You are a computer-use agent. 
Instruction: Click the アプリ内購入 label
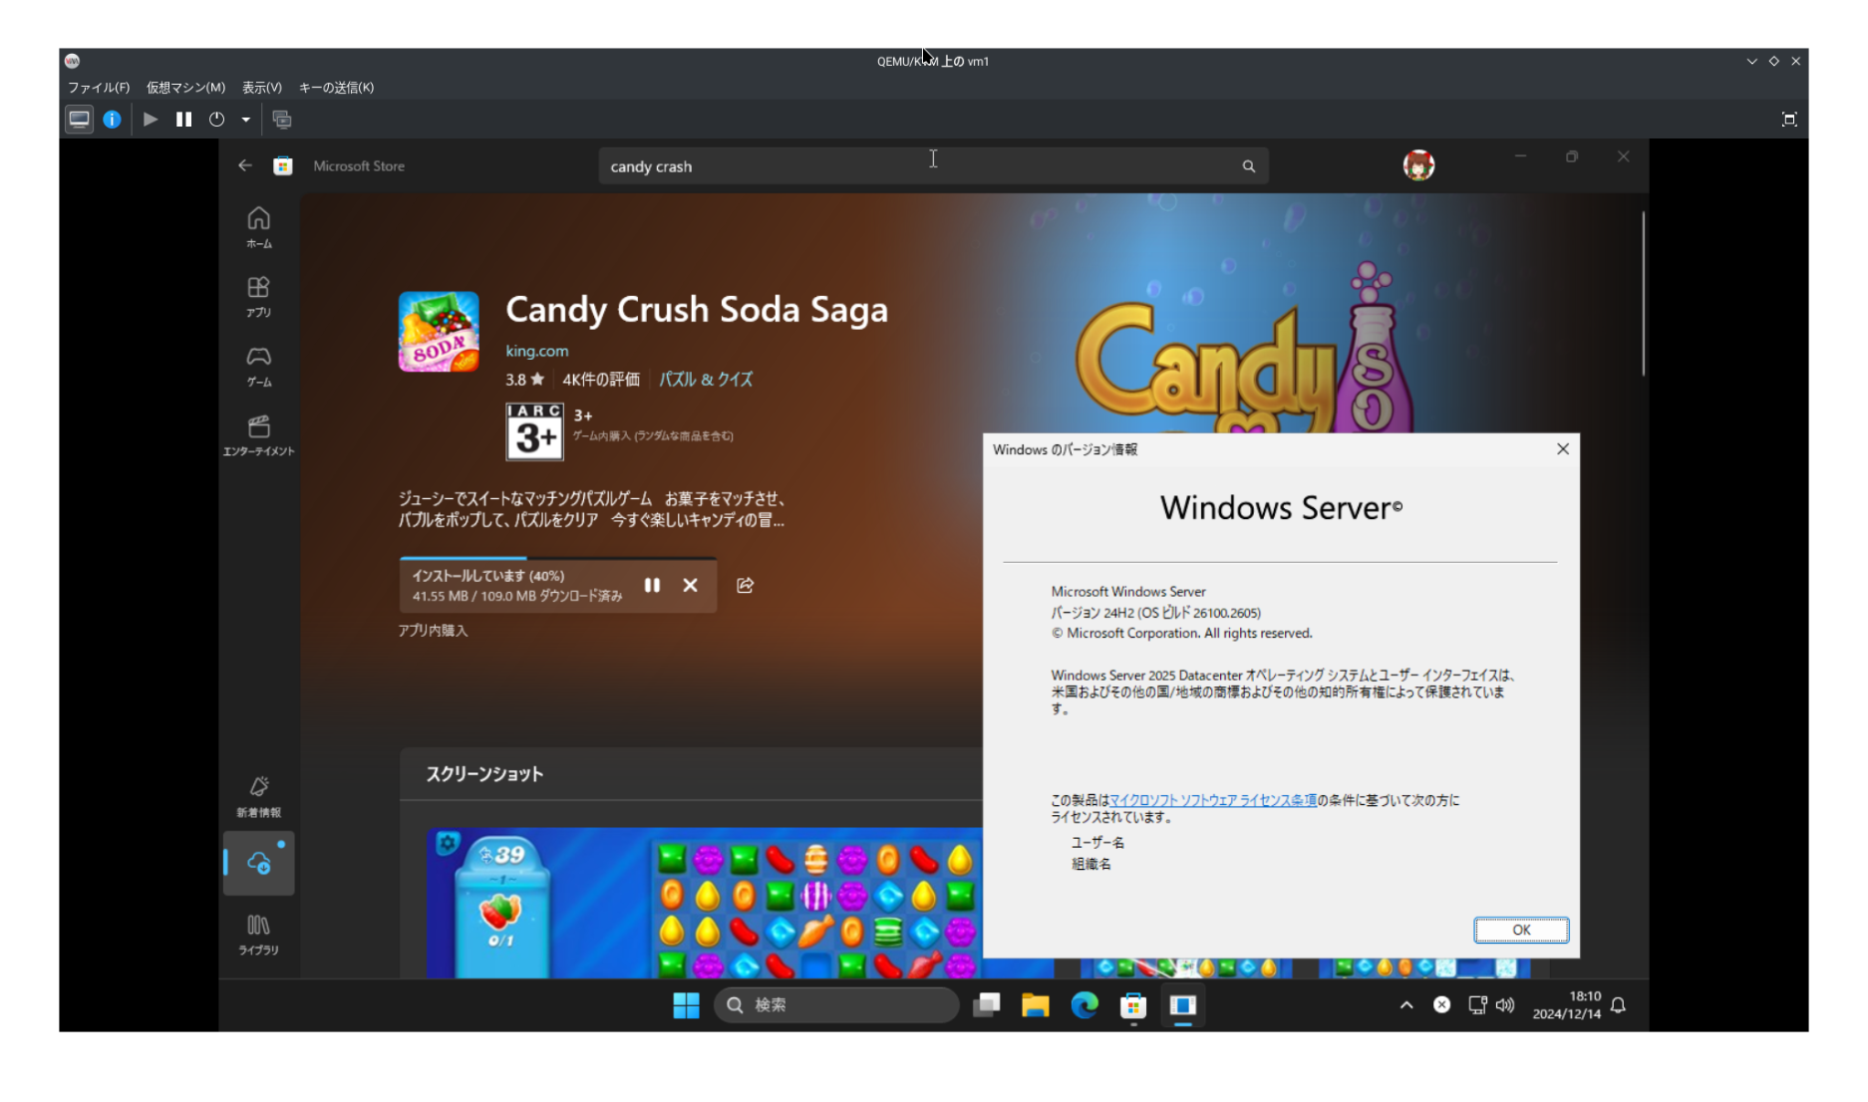click(433, 631)
